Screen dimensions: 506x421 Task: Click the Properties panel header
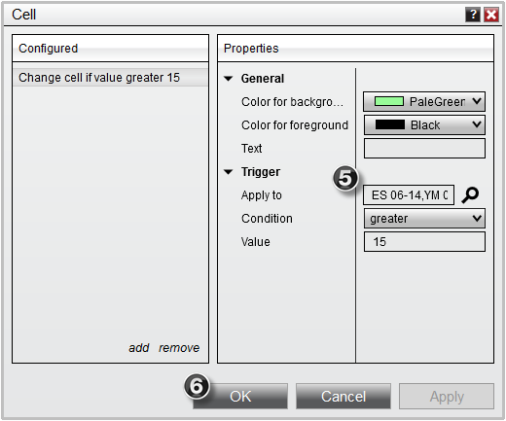pyautogui.click(x=355, y=49)
